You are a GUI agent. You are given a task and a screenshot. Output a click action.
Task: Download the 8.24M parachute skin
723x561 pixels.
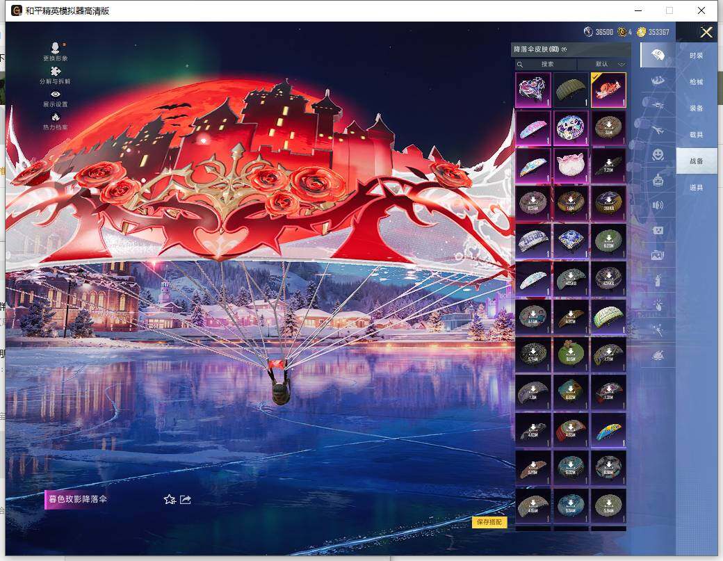(x=533, y=203)
